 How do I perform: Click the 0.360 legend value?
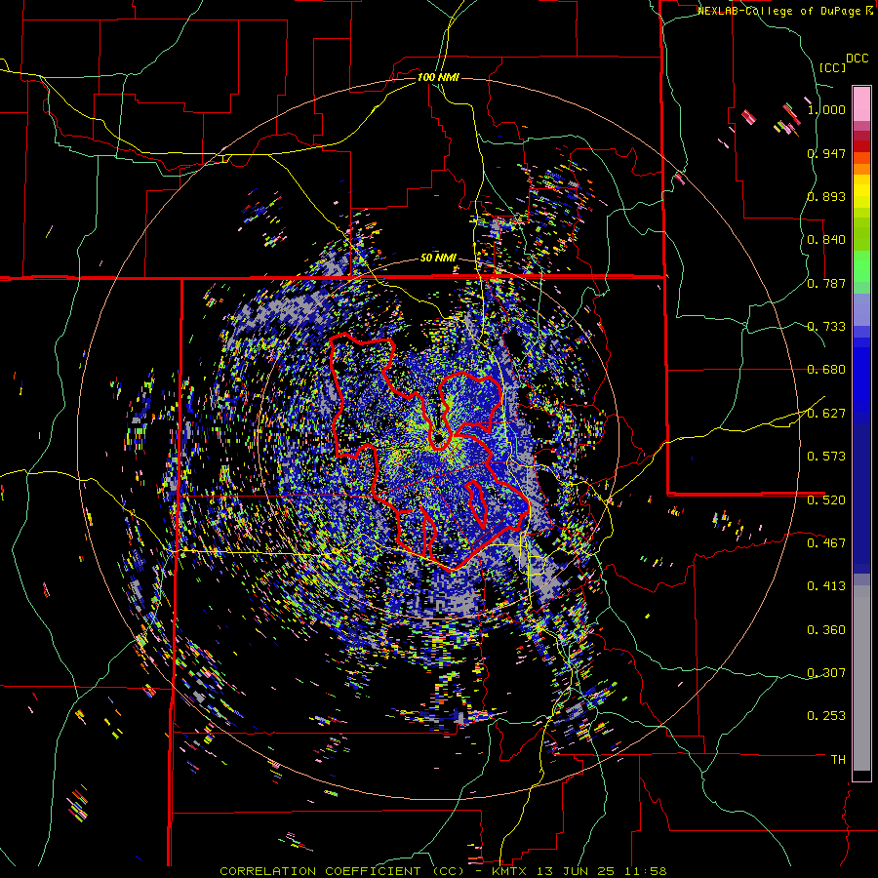[826, 630]
